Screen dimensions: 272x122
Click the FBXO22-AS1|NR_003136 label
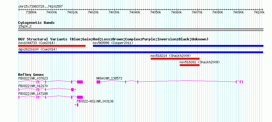[95, 101]
